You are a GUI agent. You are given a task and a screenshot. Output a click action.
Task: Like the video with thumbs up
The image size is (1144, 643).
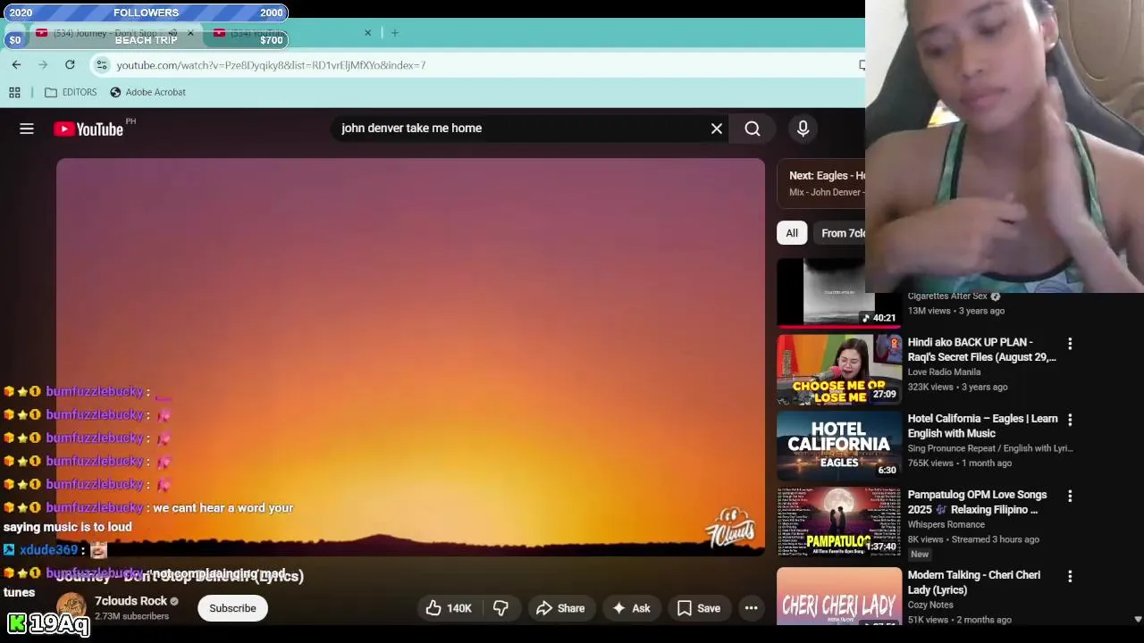(x=449, y=608)
